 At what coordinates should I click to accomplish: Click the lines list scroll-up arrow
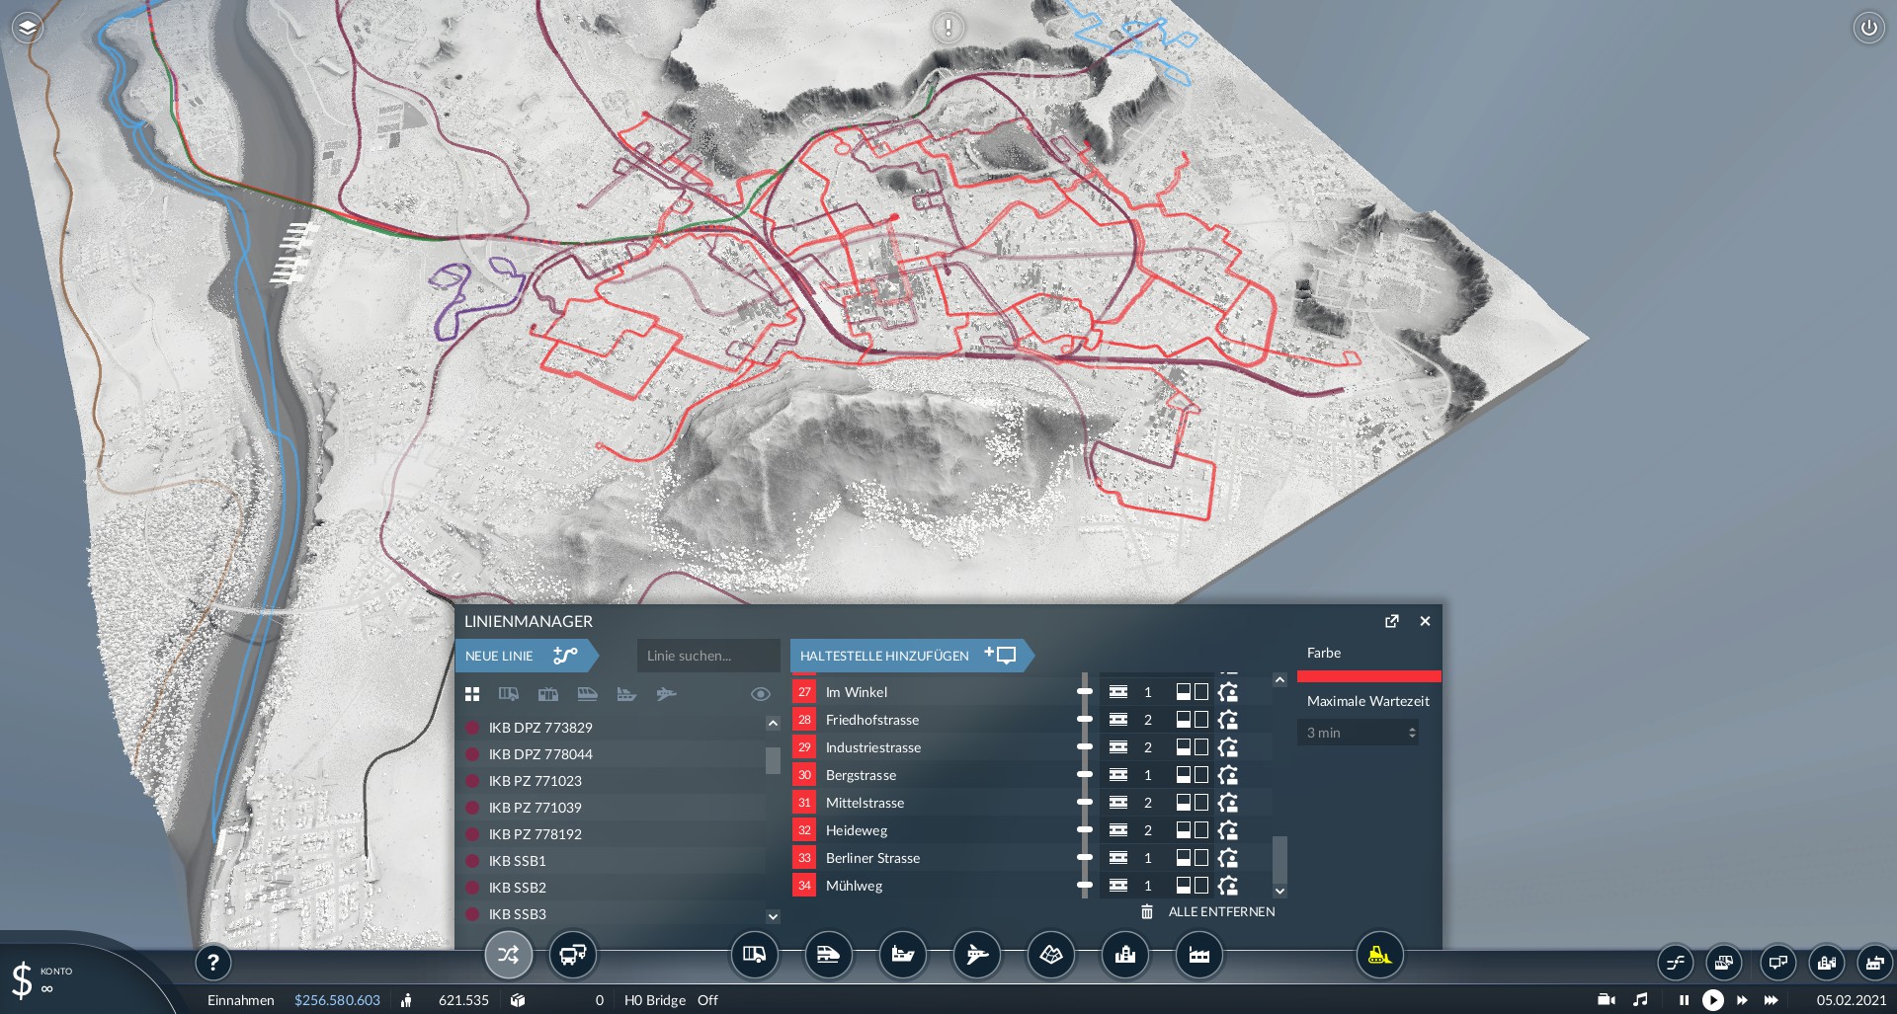773,723
